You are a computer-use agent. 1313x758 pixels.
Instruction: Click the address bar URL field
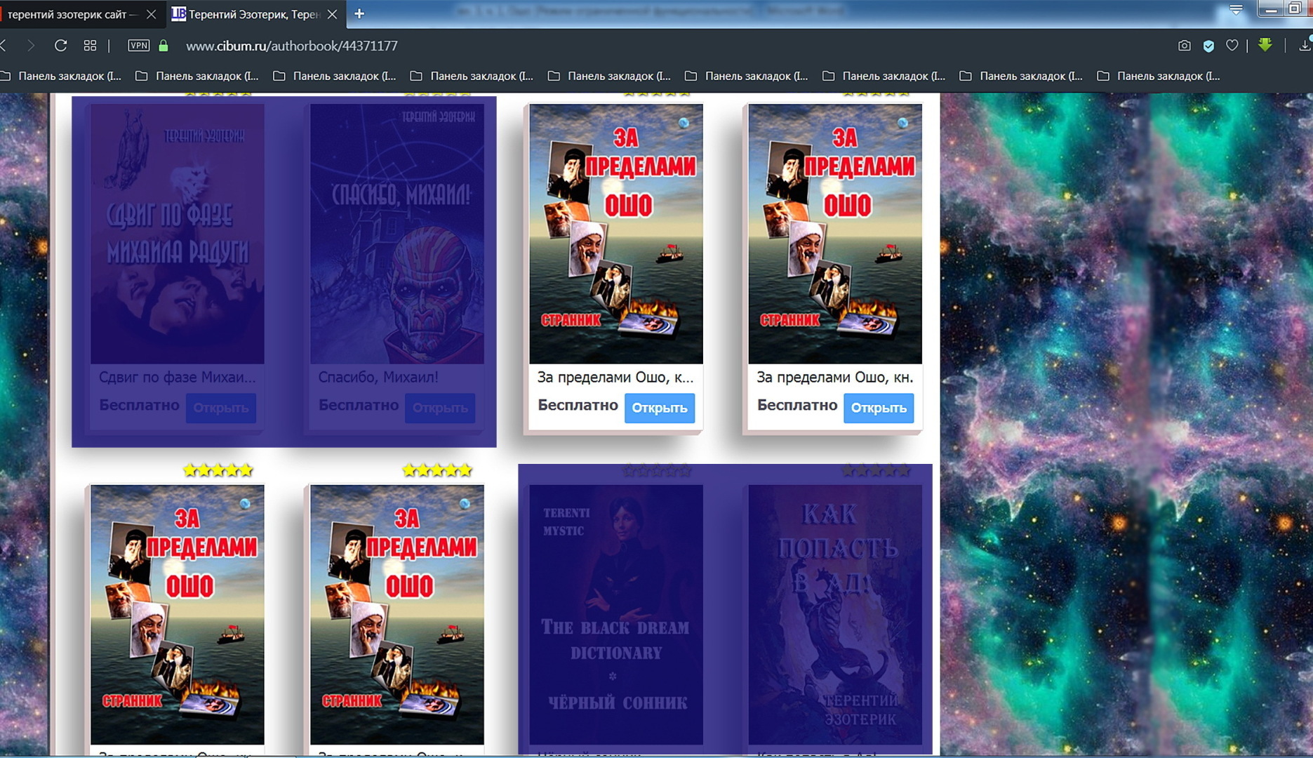(x=291, y=46)
